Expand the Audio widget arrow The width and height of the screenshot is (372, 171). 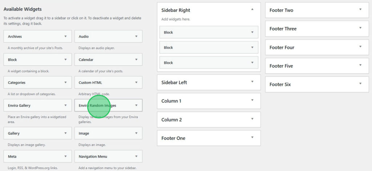click(x=136, y=36)
